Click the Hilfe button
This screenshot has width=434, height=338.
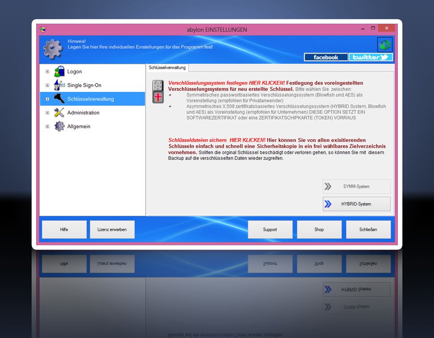click(64, 229)
